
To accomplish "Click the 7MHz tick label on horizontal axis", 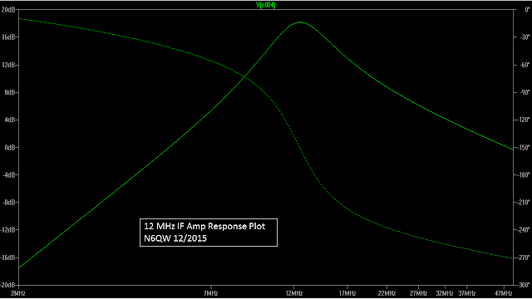I will click(210, 293).
